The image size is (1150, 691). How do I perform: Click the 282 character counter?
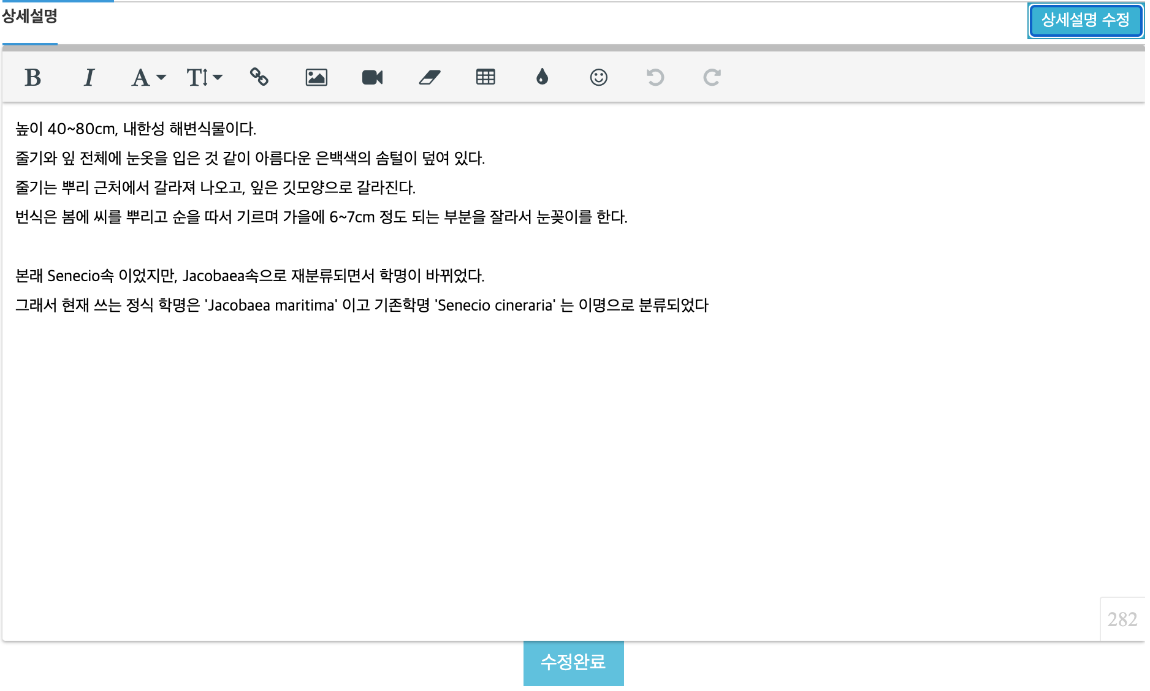tap(1122, 619)
